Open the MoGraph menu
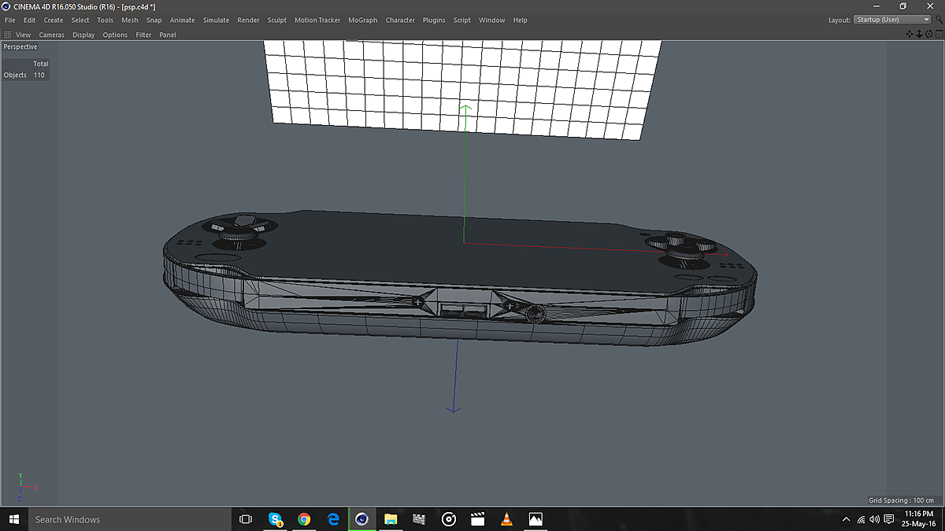Viewport: 945px width, 531px height. pyautogui.click(x=362, y=20)
